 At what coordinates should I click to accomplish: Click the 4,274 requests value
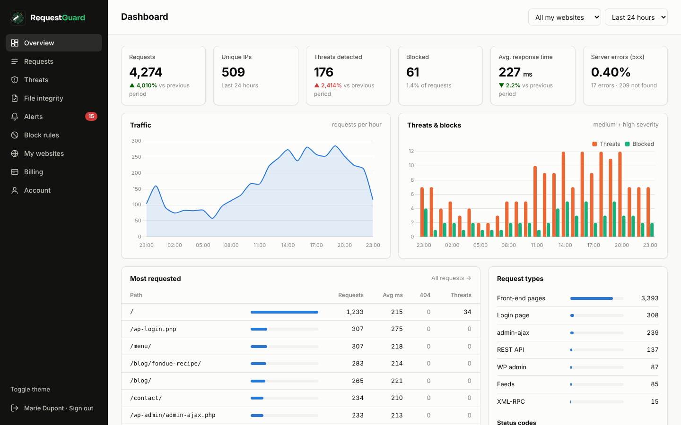click(146, 72)
